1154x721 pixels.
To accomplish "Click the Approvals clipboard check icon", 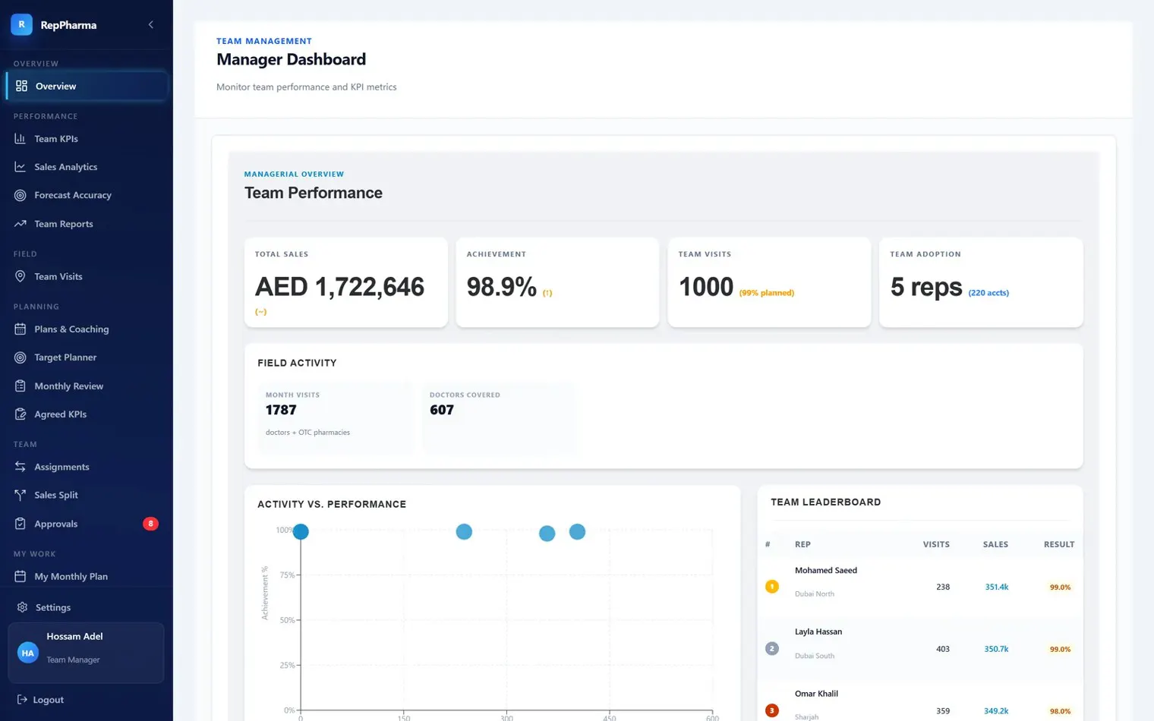I will [x=20, y=524].
